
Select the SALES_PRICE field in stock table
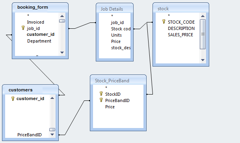tap(180, 35)
